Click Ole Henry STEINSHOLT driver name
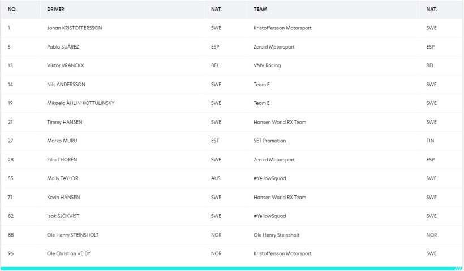 click(73, 235)
